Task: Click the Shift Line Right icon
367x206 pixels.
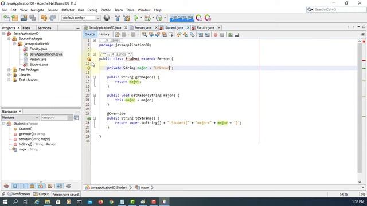Action: [207, 34]
